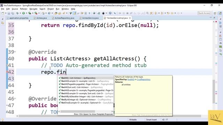This screenshot has width=223, height=125.
Task: Click the Forward navigation arrow icon
Action: [x=178, y=13]
